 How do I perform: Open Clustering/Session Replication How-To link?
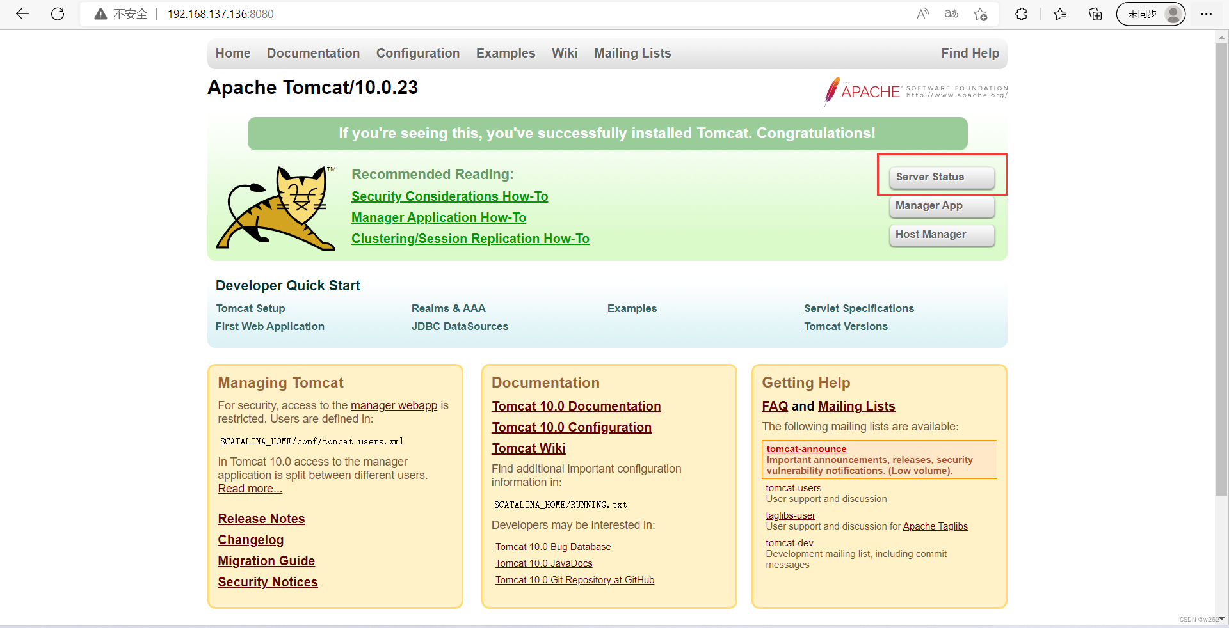click(470, 239)
